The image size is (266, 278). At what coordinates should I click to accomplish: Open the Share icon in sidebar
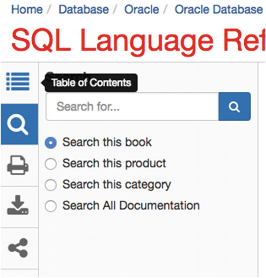coord(18,248)
